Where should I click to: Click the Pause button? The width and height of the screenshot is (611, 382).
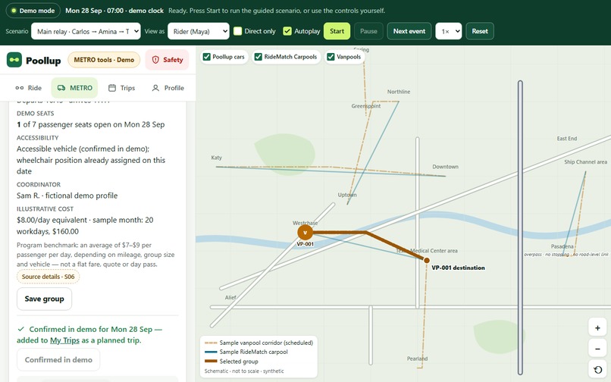(368, 31)
